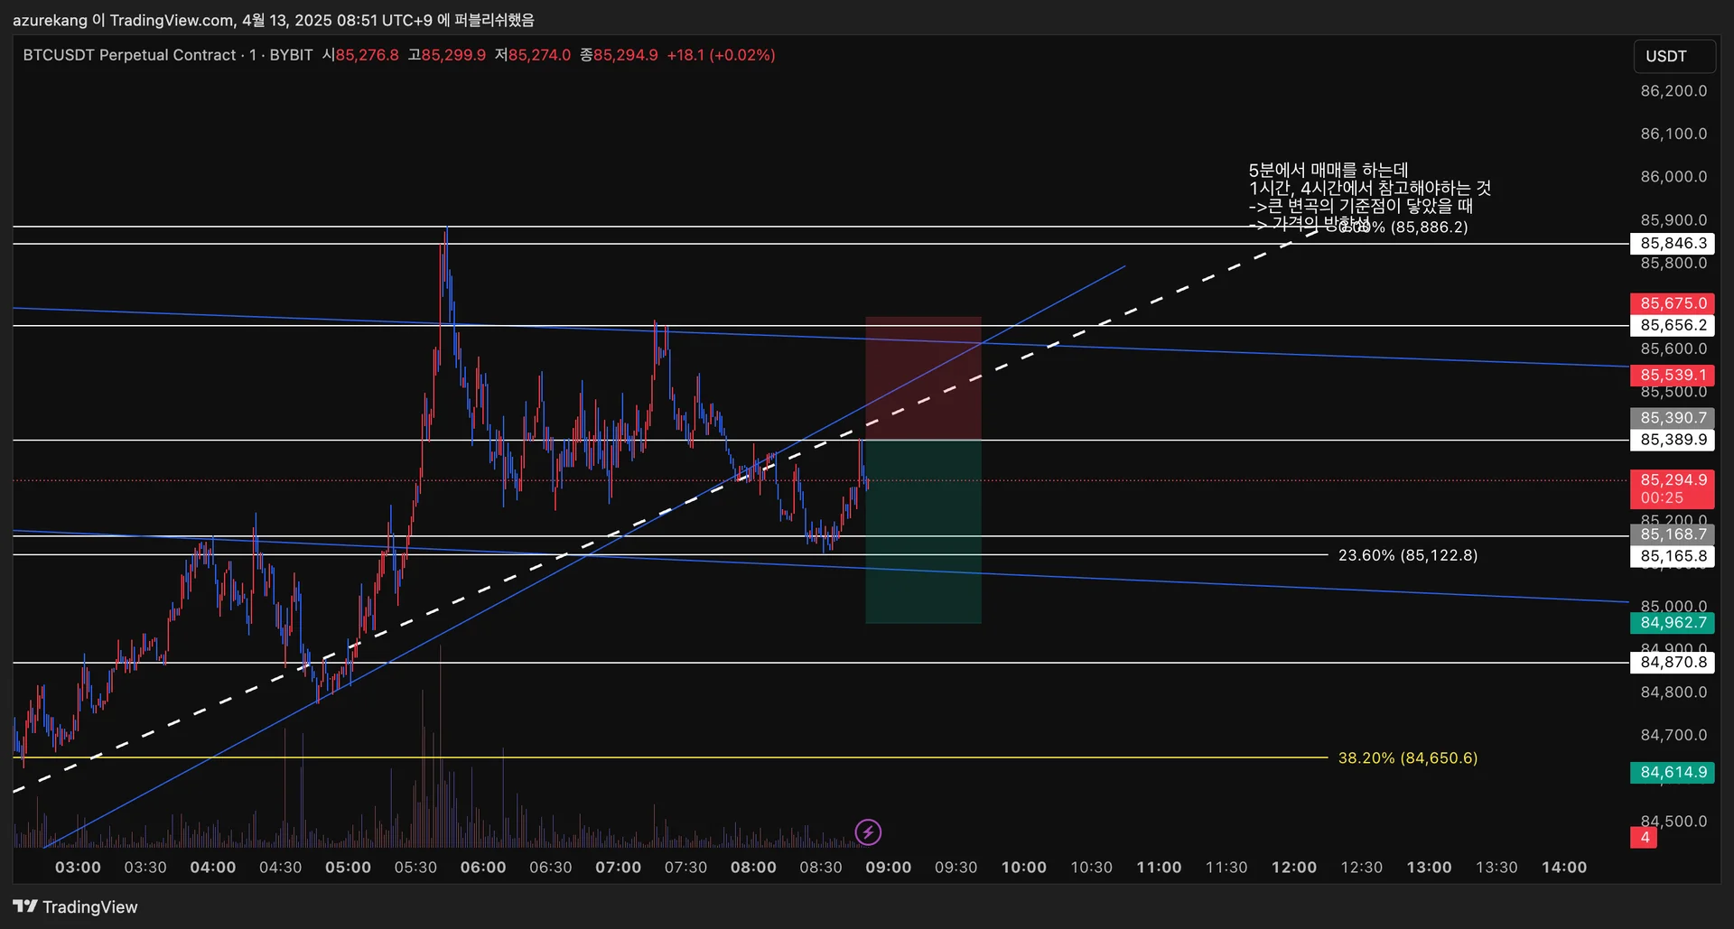
Task: Click the red 85,675.0 stop price label
Action: (1673, 303)
